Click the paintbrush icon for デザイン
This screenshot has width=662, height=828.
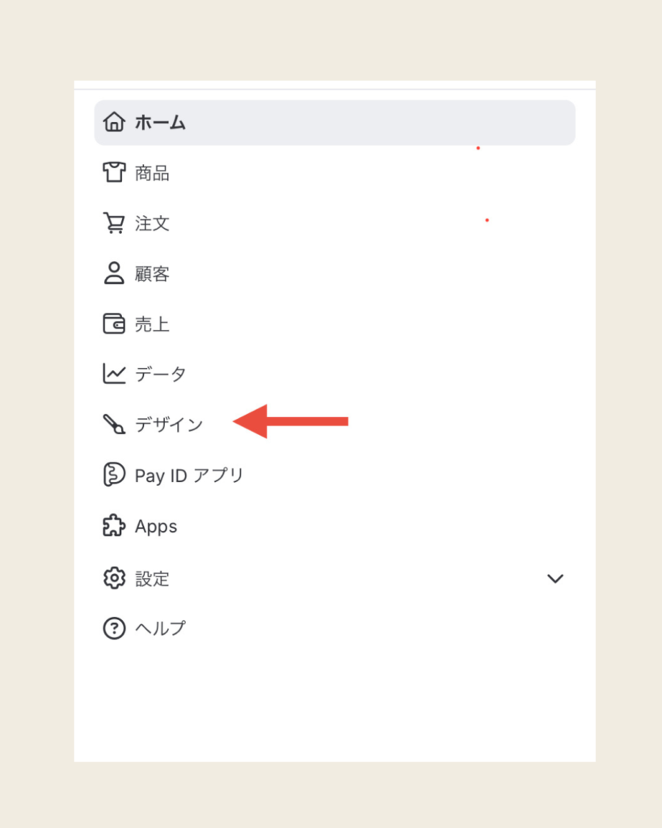click(114, 424)
